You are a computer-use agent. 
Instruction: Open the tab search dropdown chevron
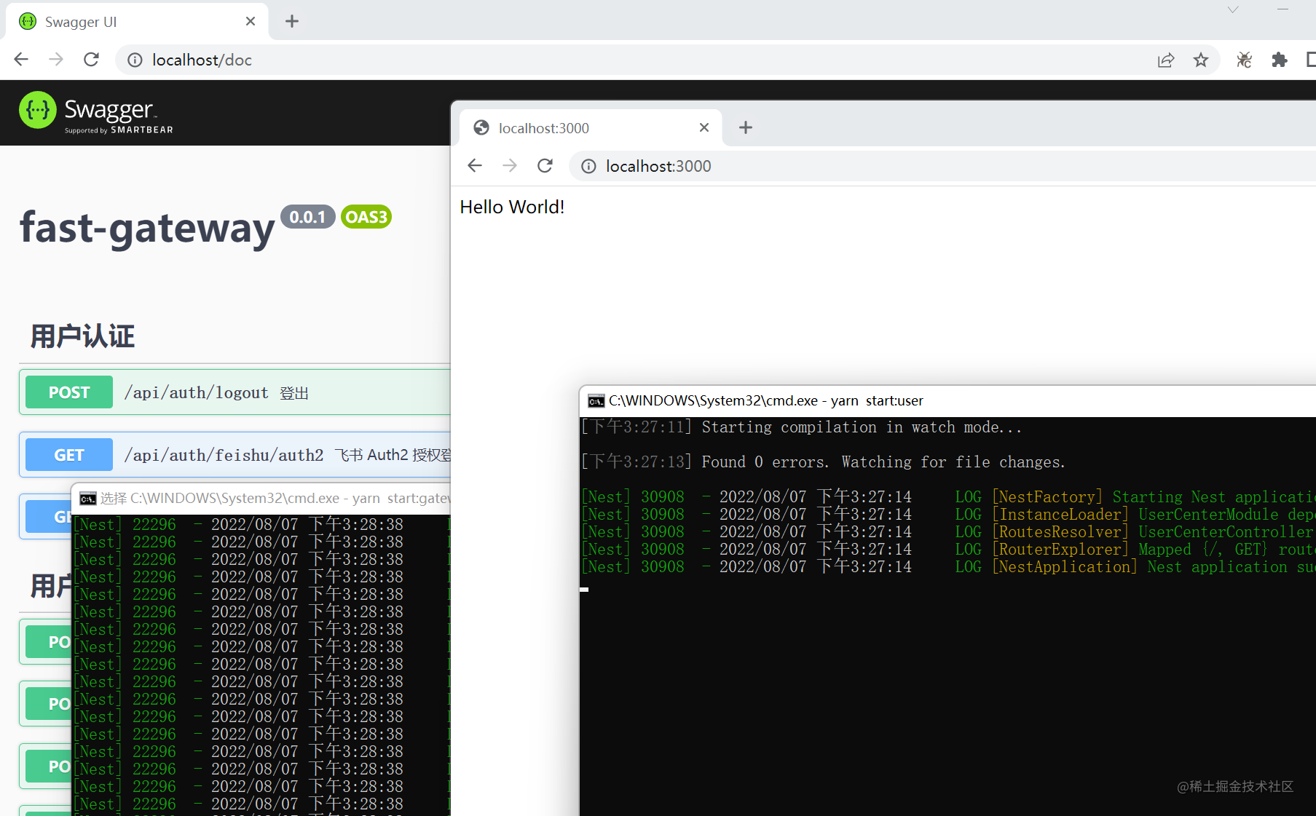[1233, 9]
